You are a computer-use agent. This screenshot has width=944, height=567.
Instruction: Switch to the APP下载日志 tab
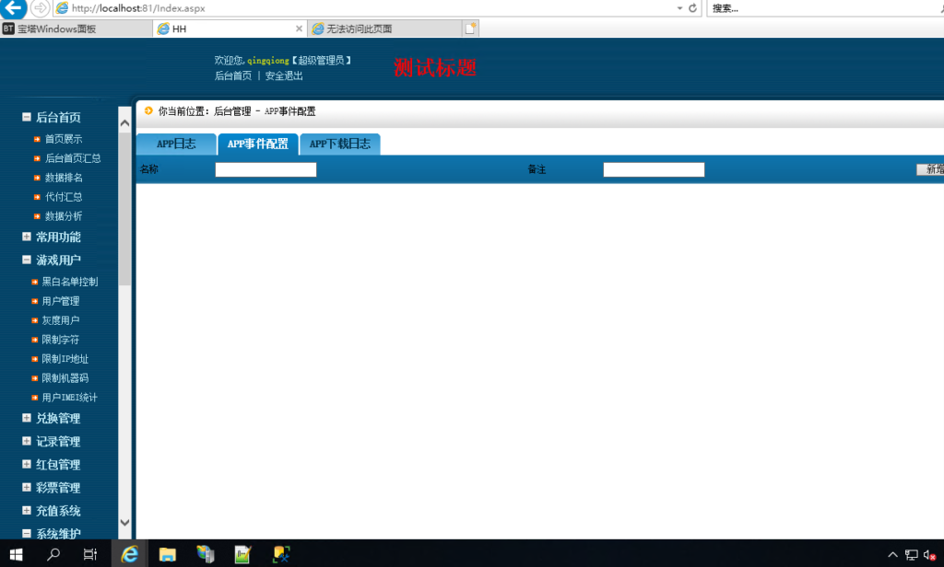tap(339, 145)
